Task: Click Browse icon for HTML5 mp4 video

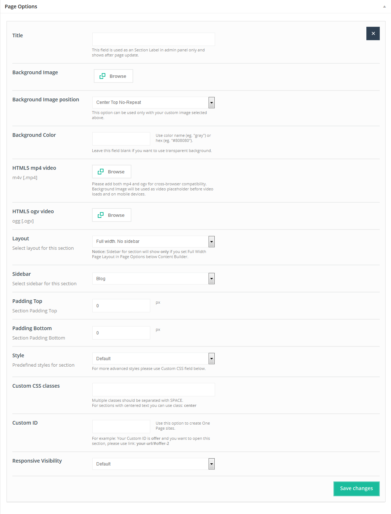Action: (x=101, y=172)
